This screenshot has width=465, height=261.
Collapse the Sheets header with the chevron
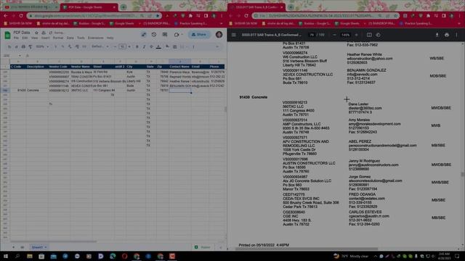217,46
